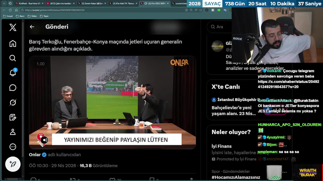Open GİZLİ SERVİS profile avatar
323x181 pixels.
coord(217,46)
